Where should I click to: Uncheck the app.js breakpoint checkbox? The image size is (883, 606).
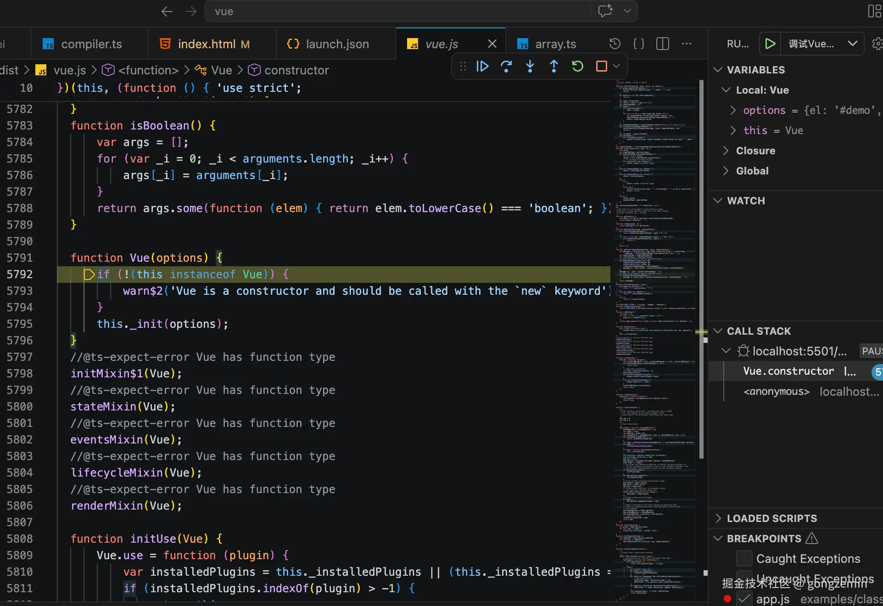pyautogui.click(x=744, y=599)
